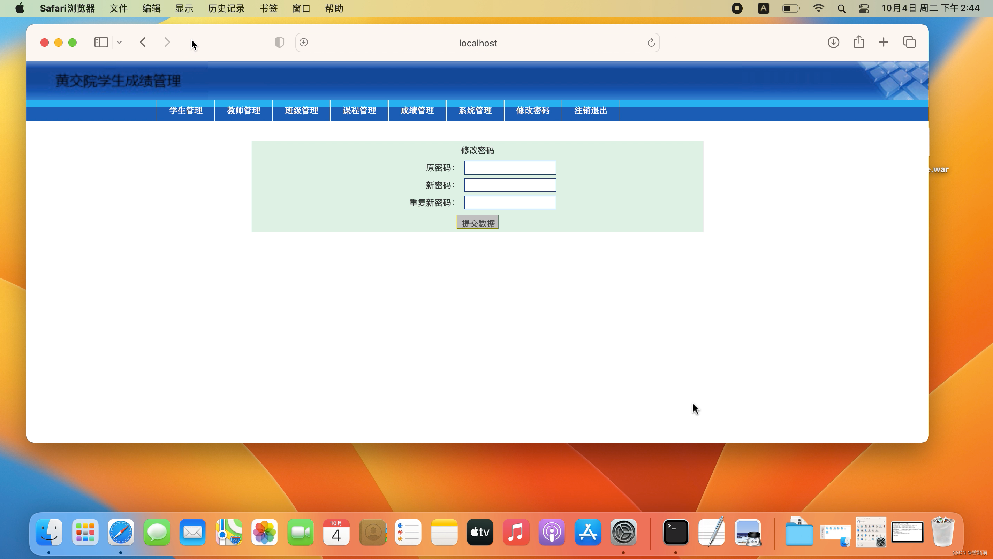This screenshot has width=993, height=559.
Task: Click the date and time display
Action: 930,8
